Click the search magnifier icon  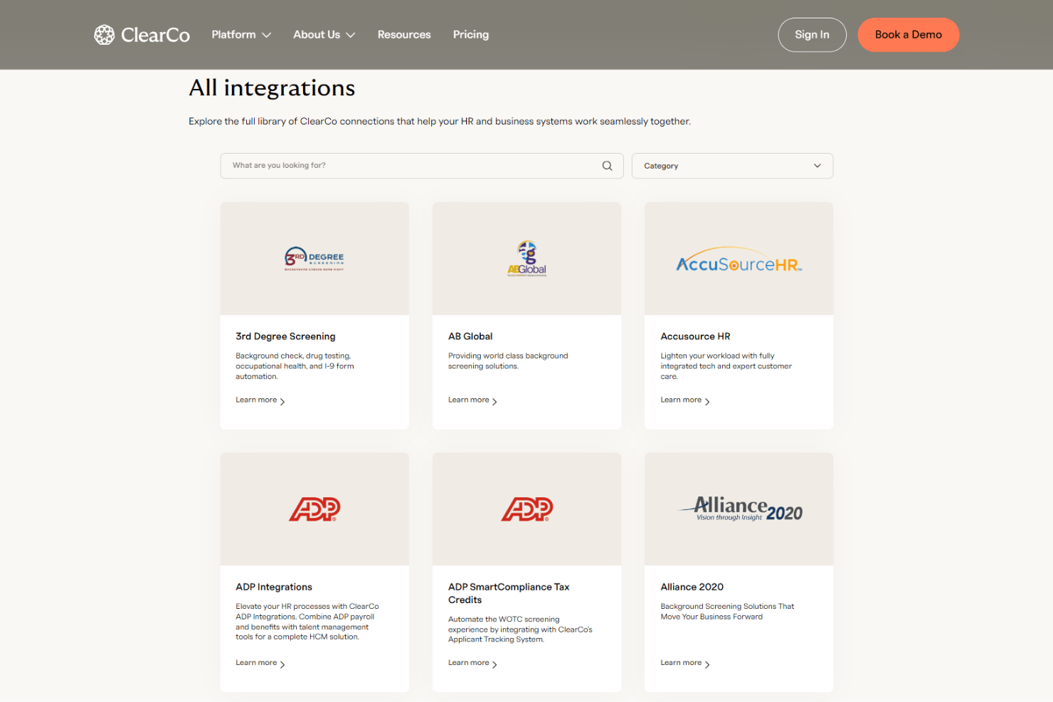(607, 166)
